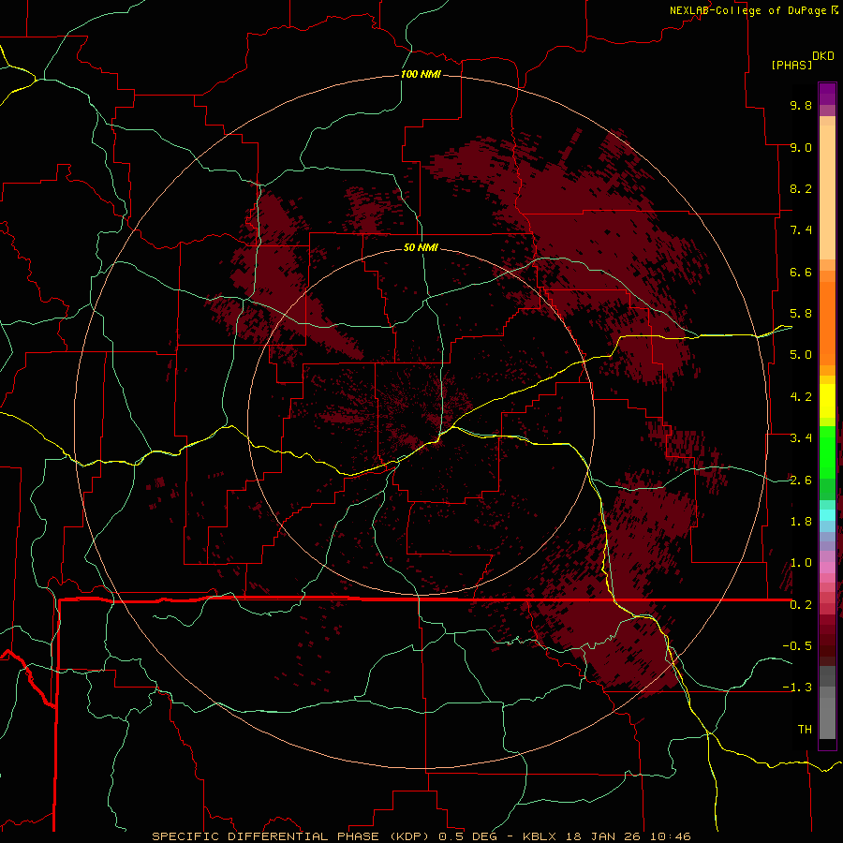Click the 9.0 value on the color scale
The image size is (843, 843).
[x=801, y=147]
